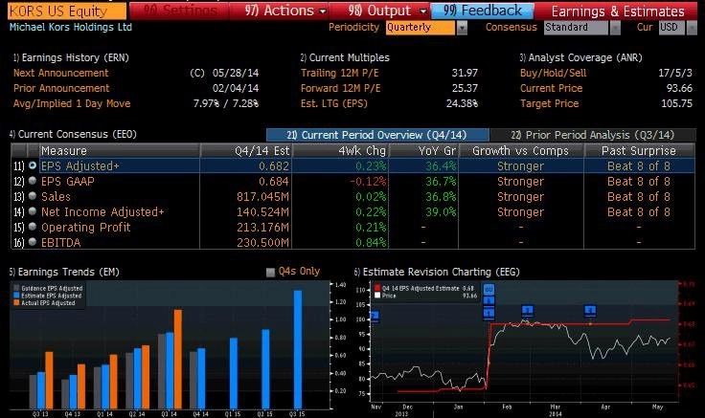Click Current Price value 93.66
This screenshot has width=705, height=418.
[679, 88]
